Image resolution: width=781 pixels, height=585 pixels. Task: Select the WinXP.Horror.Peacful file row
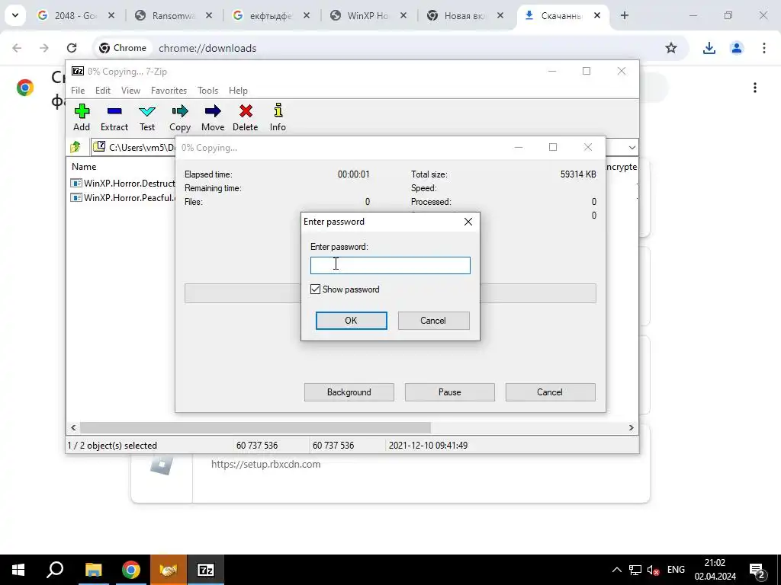123,197
